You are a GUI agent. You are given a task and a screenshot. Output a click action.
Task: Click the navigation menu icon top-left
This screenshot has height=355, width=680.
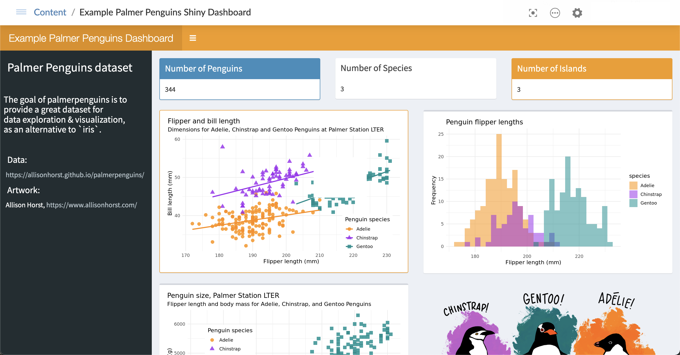(21, 12)
